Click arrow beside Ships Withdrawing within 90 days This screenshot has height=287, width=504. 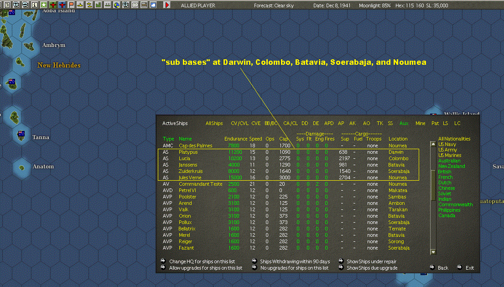[x=254, y=261]
